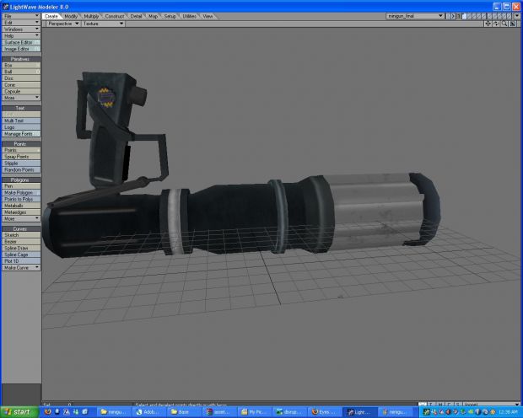The height and width of the screenshot is (418, 523).
Task: Open the Edit menu dropdown
Action: pos(21,23)
